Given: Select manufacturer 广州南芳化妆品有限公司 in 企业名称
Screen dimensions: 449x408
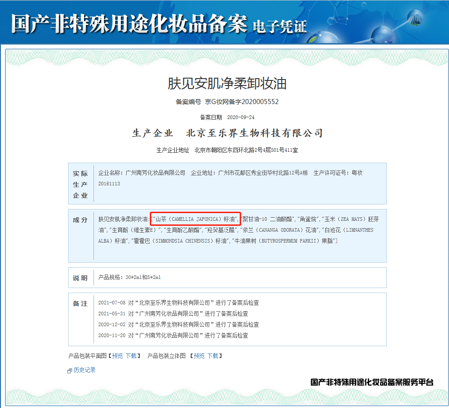Looking at the screenshot, I should click(x=155, y=173).
